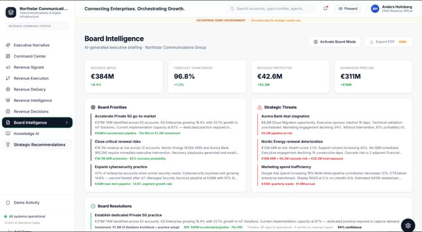Select the Revenue Protected €42.6M card
This screenshot has width=422, height=232.
(x=290, y=77)
